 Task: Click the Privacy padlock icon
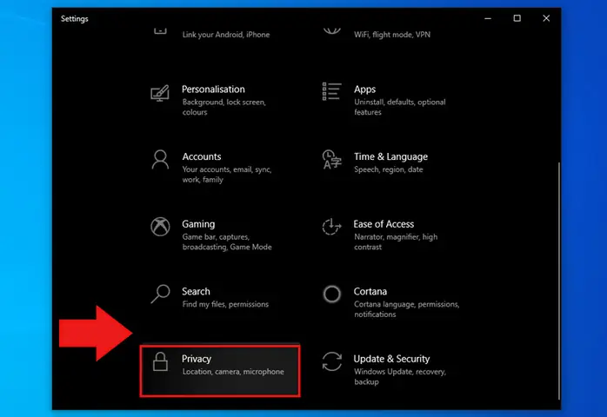point(160,361)
